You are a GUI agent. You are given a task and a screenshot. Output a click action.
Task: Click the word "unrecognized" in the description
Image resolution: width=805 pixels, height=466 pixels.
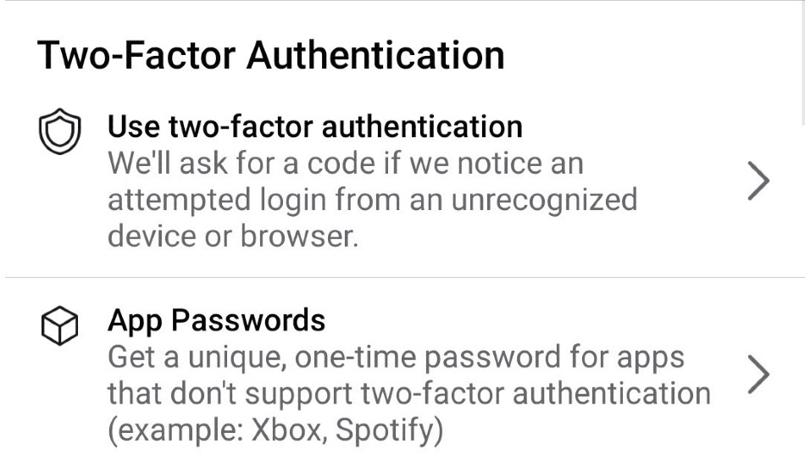tap(544, 200)
